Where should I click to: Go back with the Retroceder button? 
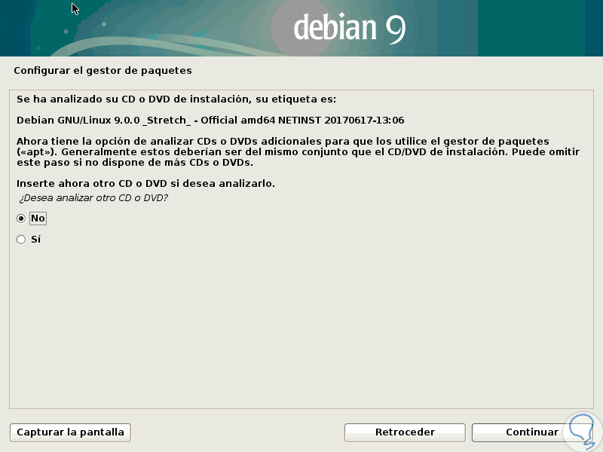[x=405, y=432]
